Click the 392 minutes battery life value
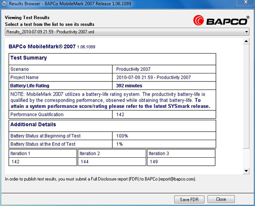The width and height of the screenshot is (255, 206). (x=129, y=85)
